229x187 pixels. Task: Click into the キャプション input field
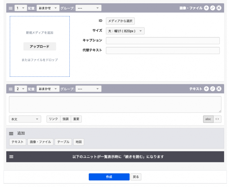coord(163,41)
